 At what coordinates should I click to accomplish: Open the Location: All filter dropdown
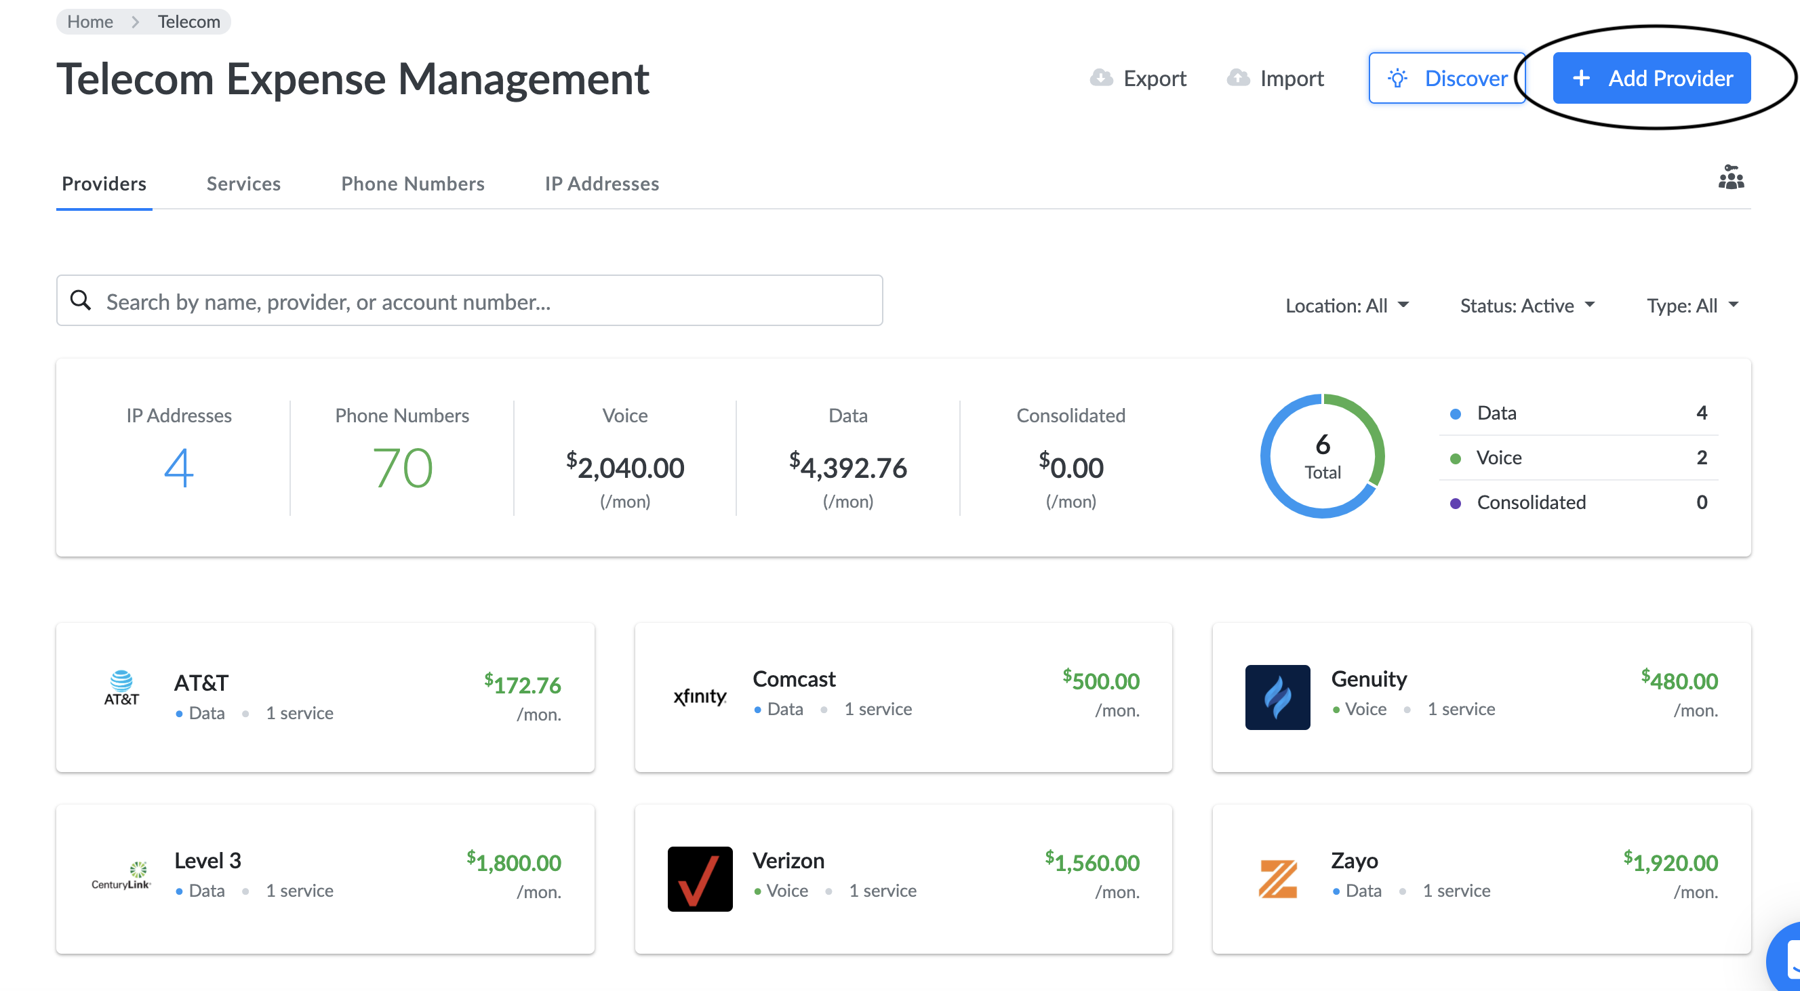1347,306
